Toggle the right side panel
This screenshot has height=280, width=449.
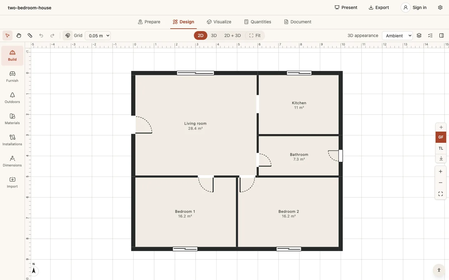point(442,35)
